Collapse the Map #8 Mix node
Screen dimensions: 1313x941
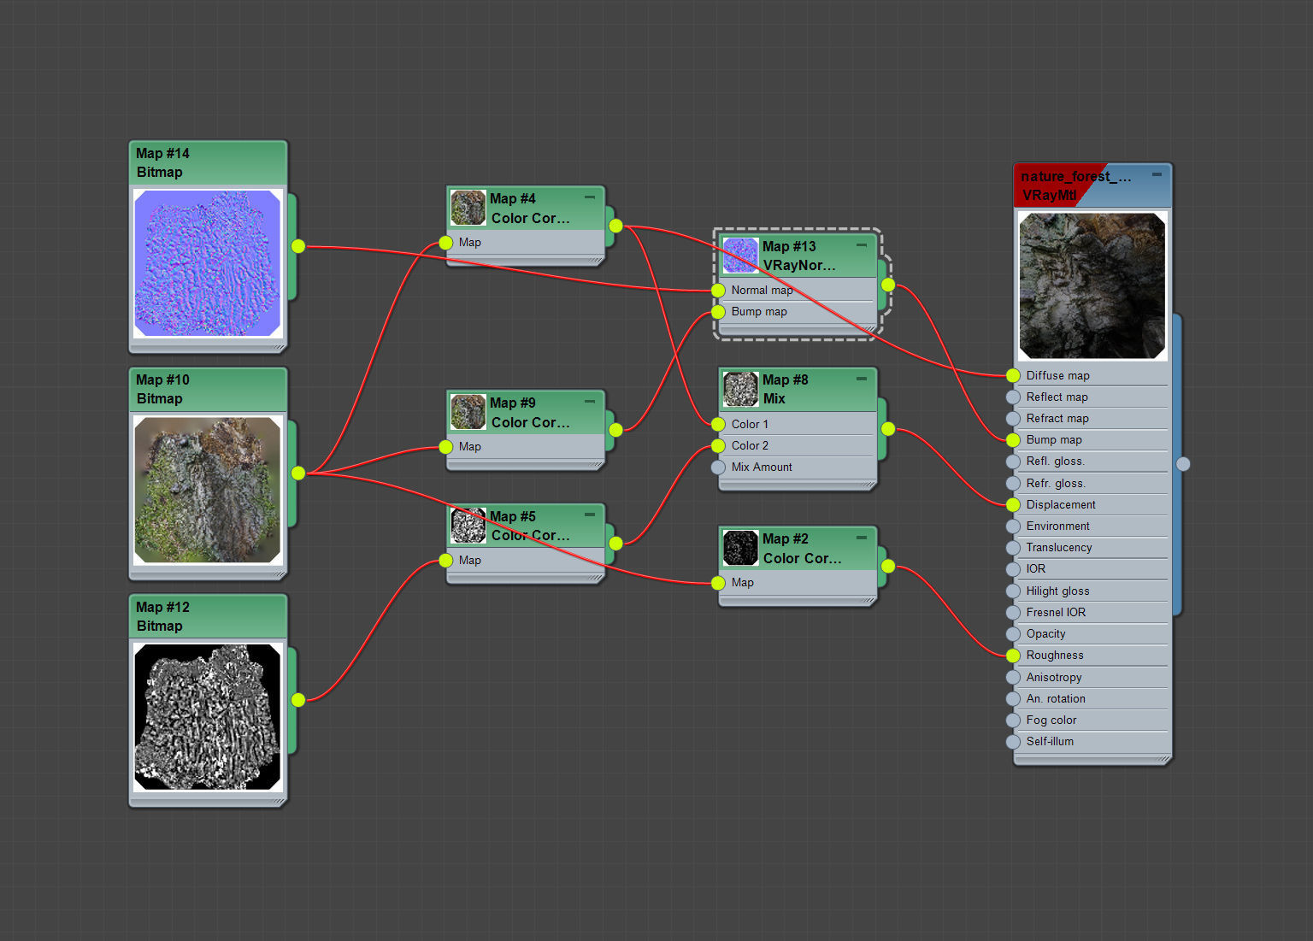coord(862,379)
